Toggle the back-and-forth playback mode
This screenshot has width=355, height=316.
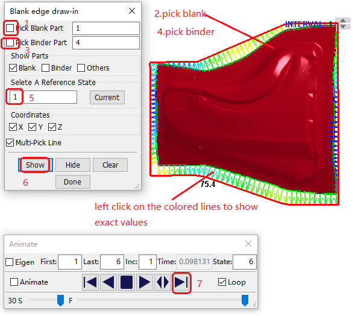pyautogui.click(x=163, y=282)
